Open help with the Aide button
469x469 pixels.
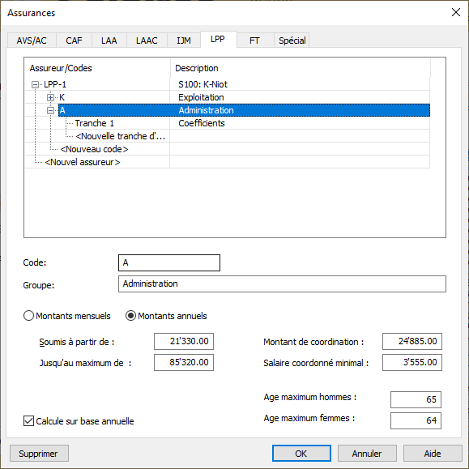tap(433, 454)
